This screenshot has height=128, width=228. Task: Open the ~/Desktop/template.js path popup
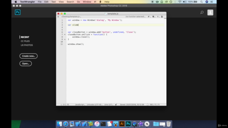71,17
